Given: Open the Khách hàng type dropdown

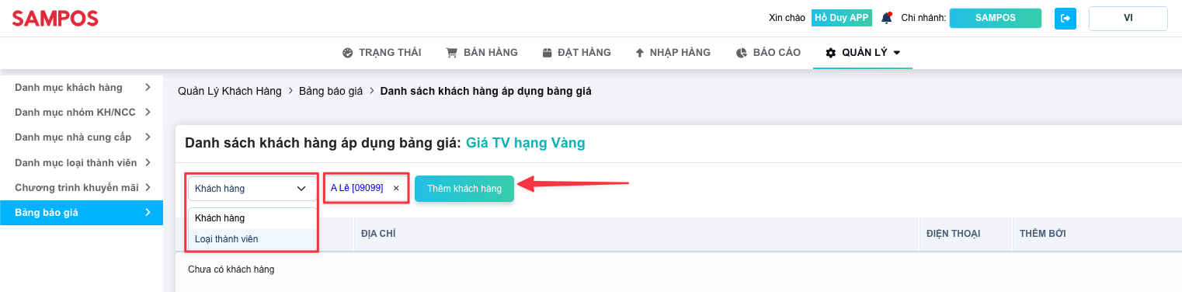Looking at the screenshot, I should pyautogui.click(x=252, y=189).
